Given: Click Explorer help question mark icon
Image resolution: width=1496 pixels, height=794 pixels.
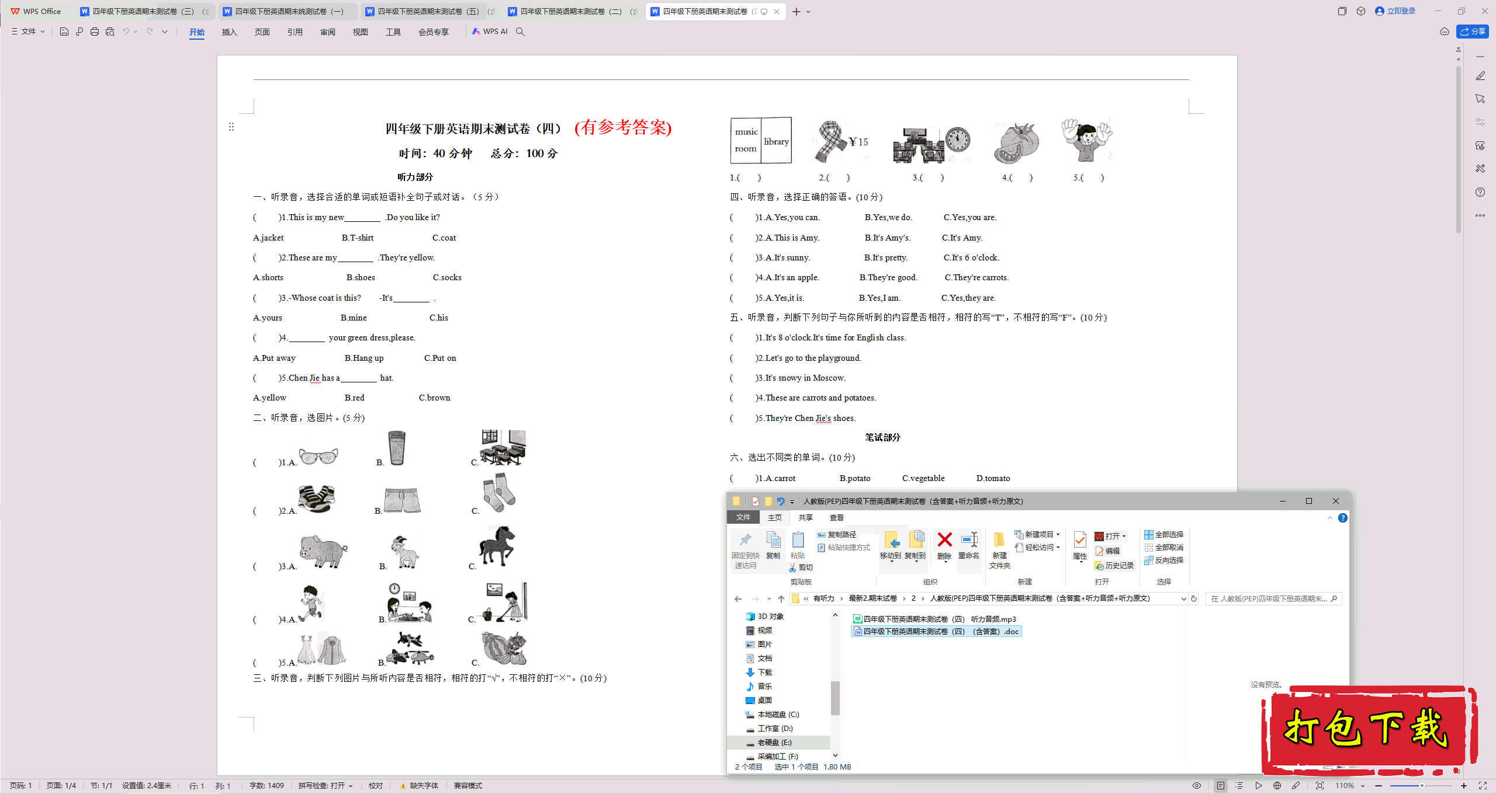Looking at the screenshot, I should pos(1343,518).
